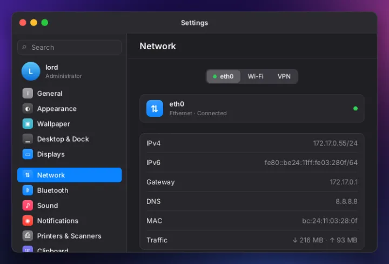
Task: Click the green status dot on the eth0 card
Action: click(x=356, y=109)
